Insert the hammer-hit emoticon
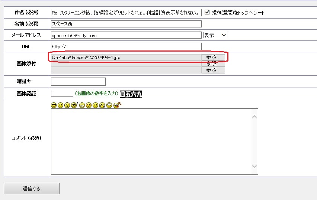317x200 pixels. click(117, 105)
